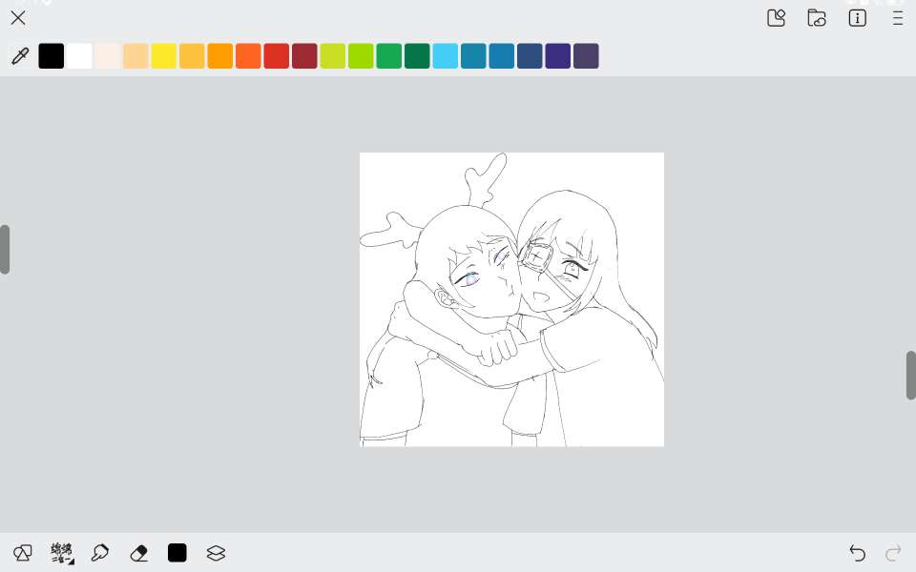Open the hamburger menu
Viewport: 916px width, 572px height.
click(x=897, y=18)
